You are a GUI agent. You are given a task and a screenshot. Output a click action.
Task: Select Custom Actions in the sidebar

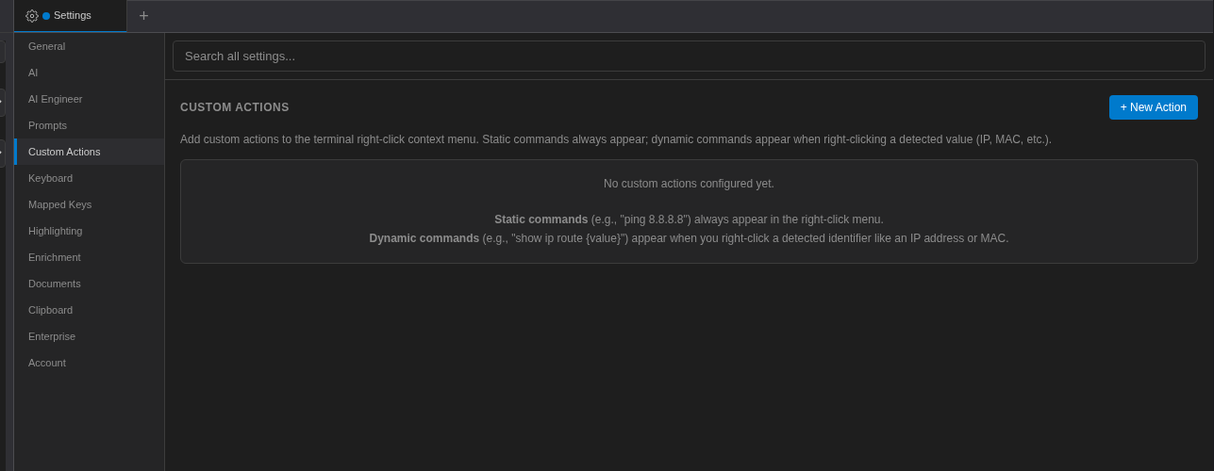click(90, 152)
